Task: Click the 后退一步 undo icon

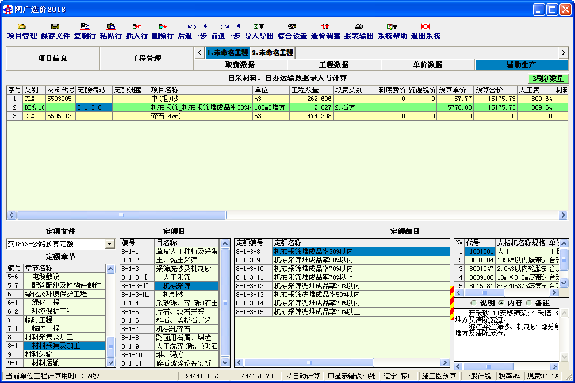Action: [192, 26]
